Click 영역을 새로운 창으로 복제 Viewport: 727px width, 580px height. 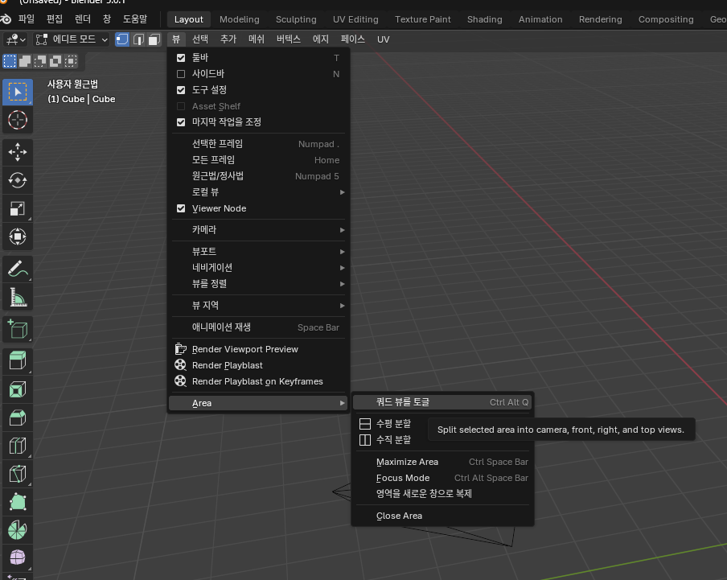click(442, 494)
